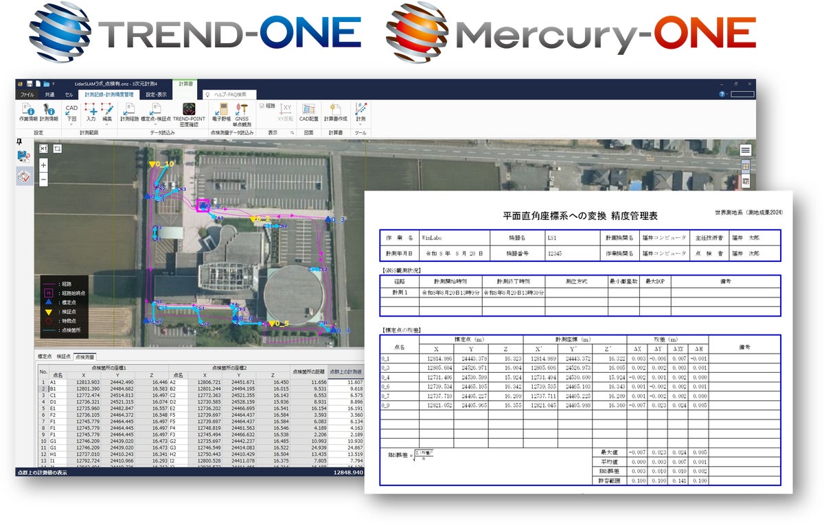
Task: Import 計測経路 measurement route data
Action: click(130, 113)
